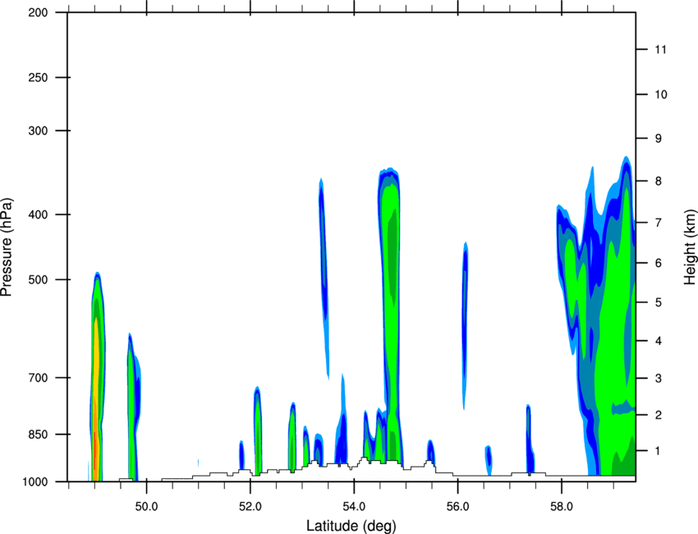Click the "Latitude (deg)" axis title

click(351, 526)
